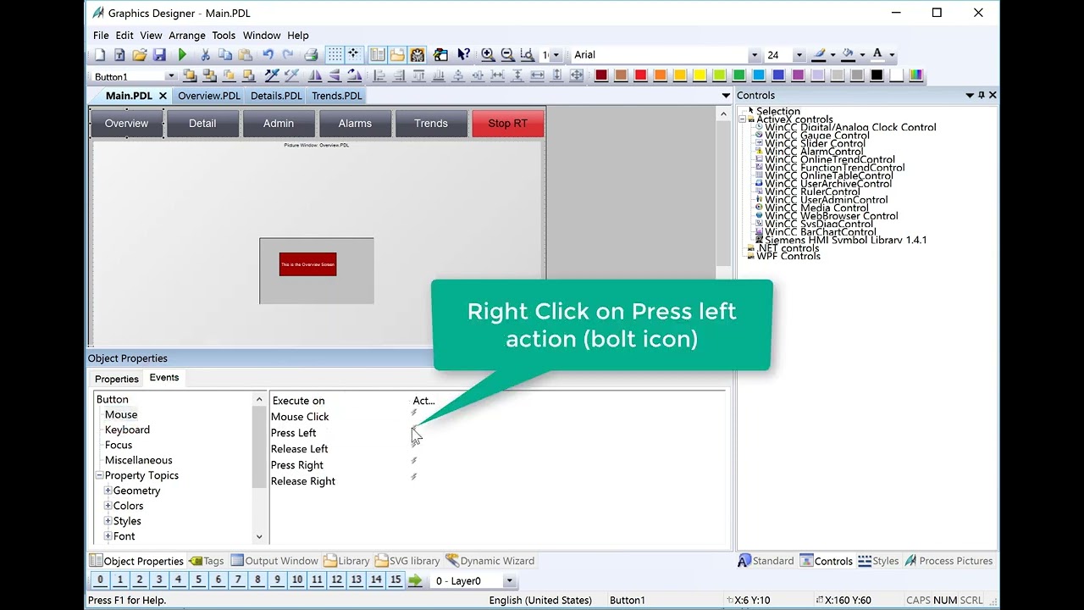This screenshot has height=610, width=1084.
Task: Open font color A tool
Action: 877,55
